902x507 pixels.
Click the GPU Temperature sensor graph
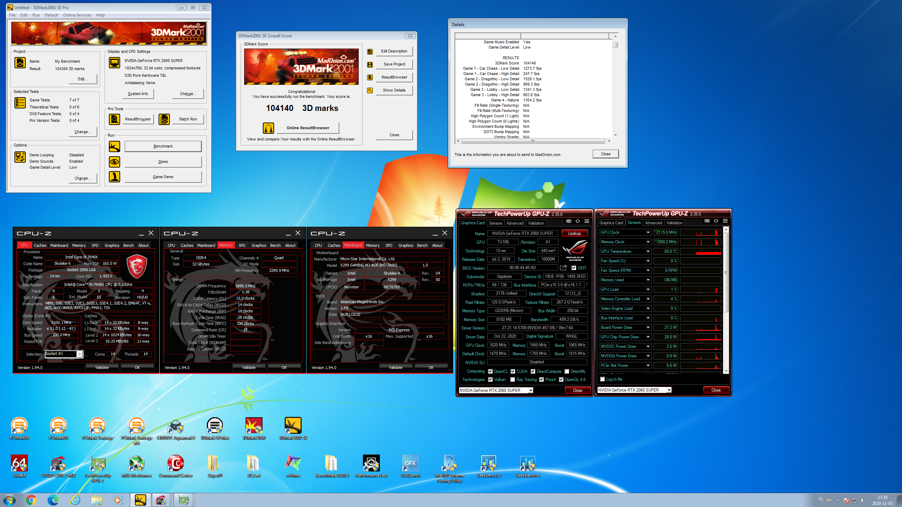(x=700, y=251)
